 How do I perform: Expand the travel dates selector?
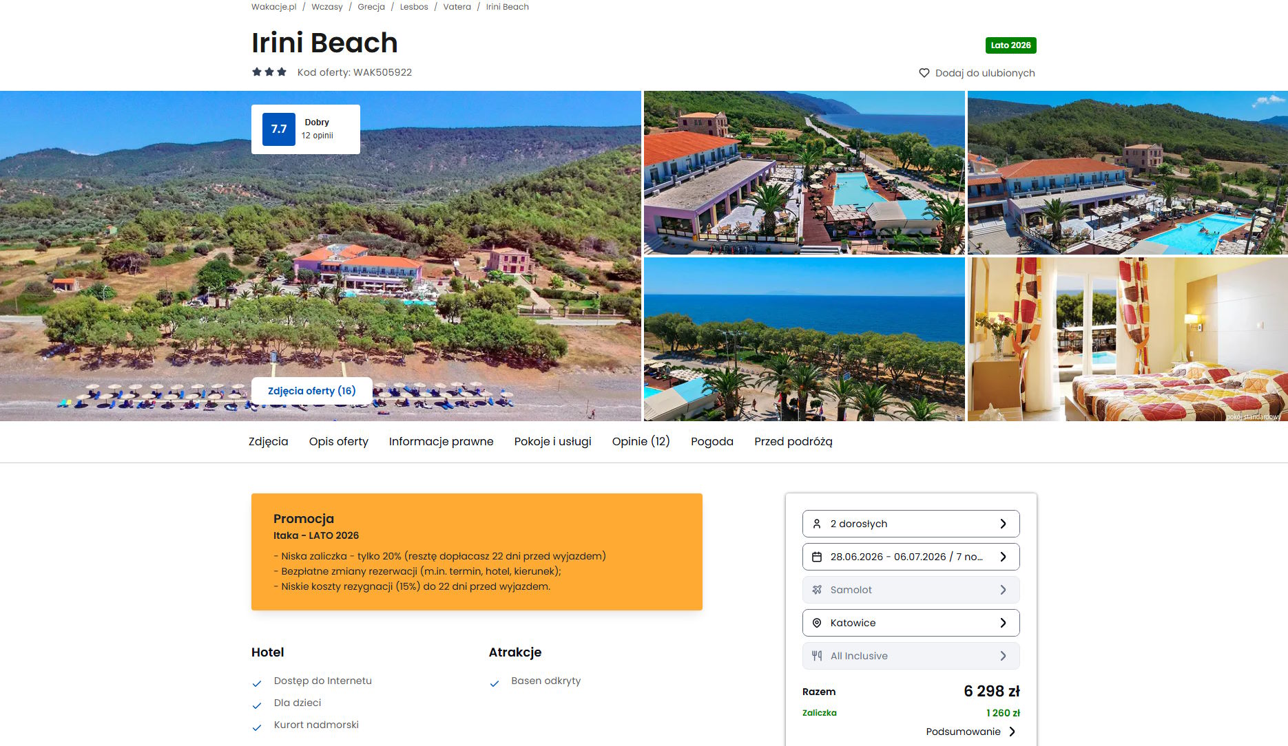pyautogui.click(x=911, y=557)
